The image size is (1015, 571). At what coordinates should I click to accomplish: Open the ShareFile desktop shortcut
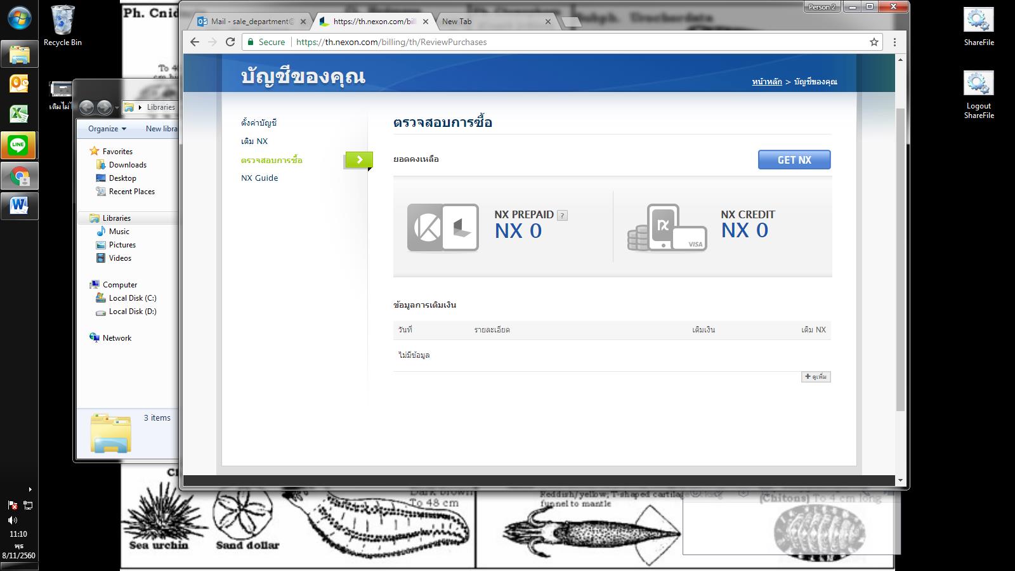coord(978,26)
